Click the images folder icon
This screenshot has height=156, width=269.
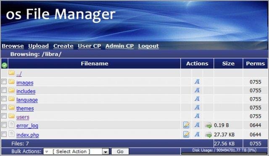point(11,81)
